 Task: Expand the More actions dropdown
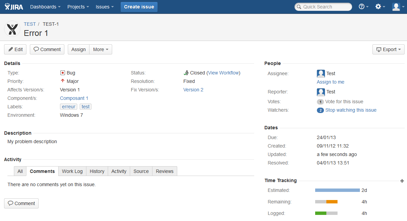click(101, 49)
